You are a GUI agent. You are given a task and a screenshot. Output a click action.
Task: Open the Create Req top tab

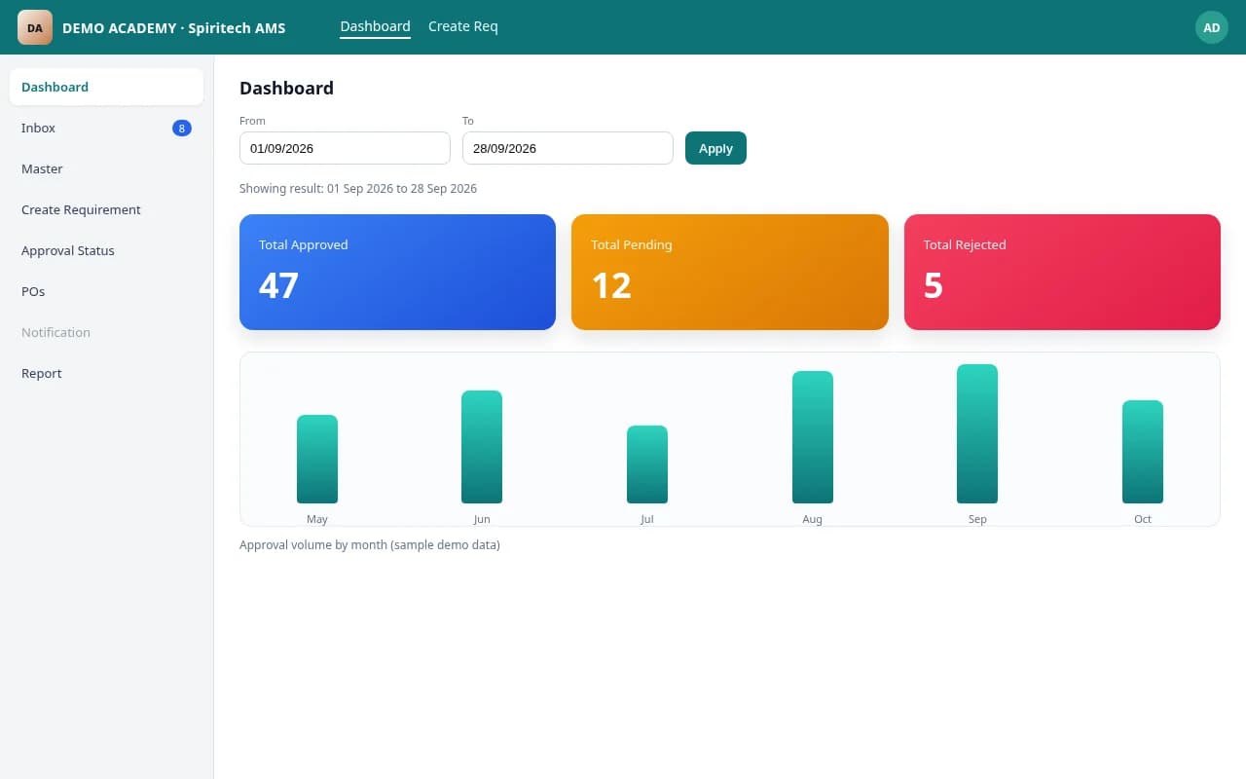tap(463, 27)
